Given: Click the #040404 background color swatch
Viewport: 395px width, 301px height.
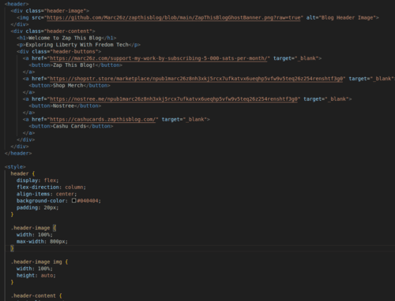Looking at the screenshot, I should pos(74,201).
